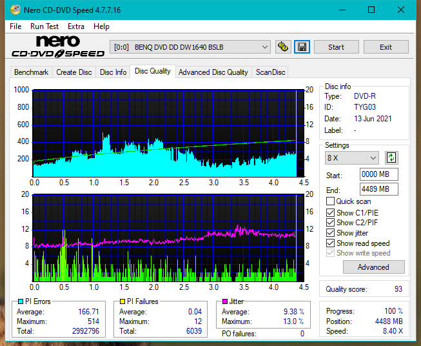Screen dimensions: 421x346
Task: Click the End 4489 MB input field
Action: (379, 189)
